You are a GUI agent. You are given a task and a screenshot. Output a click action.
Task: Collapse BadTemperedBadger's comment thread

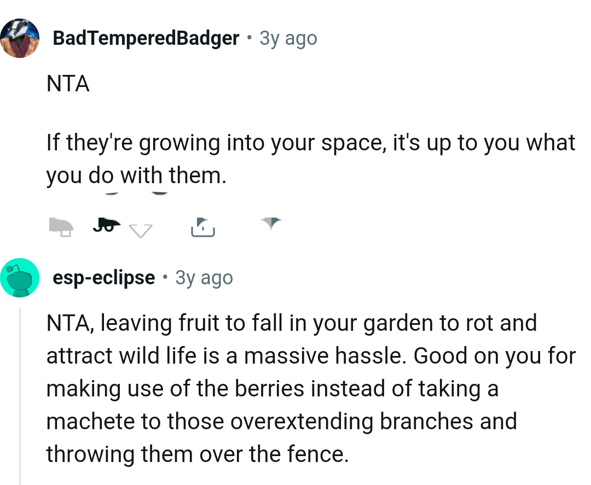click(20, 137)
